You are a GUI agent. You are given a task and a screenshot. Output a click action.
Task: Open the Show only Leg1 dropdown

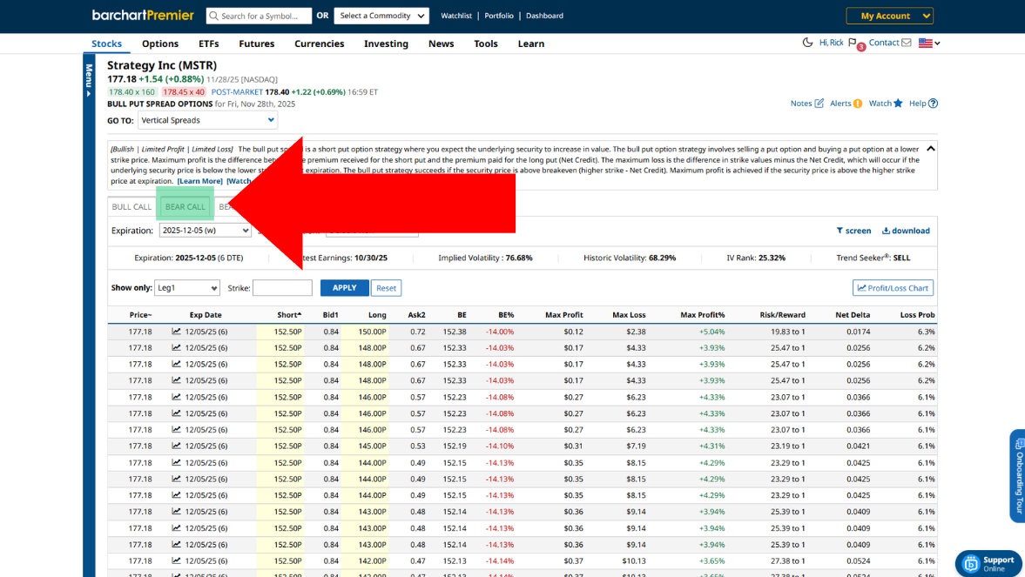pos(187,288)
